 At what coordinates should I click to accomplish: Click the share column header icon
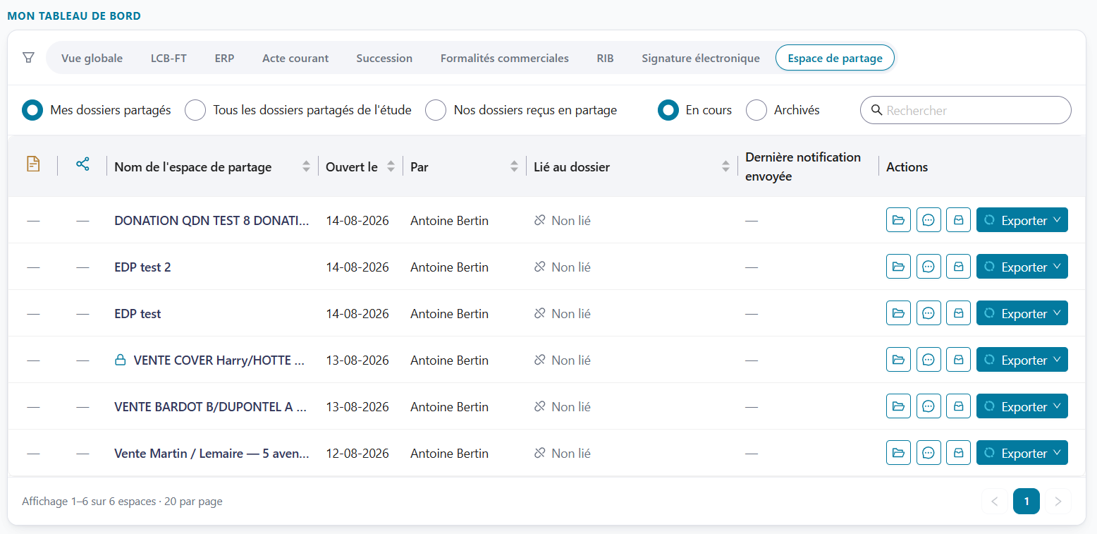pyautogui.click(x=82, y=164)
